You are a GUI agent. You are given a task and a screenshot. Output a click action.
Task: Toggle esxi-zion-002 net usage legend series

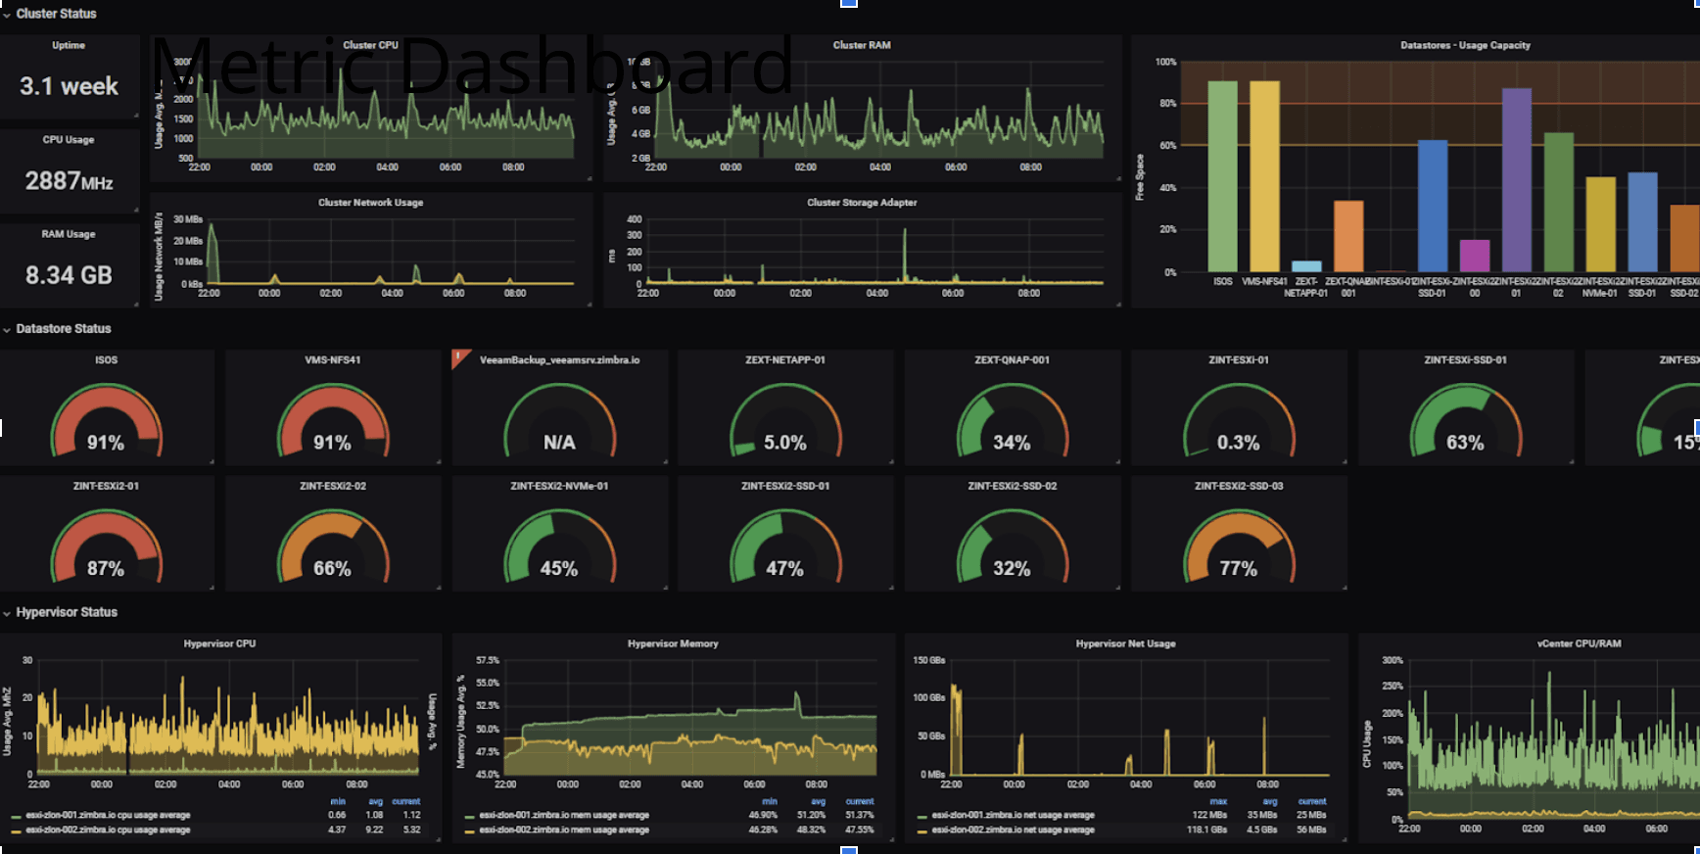pos(1013,830)
